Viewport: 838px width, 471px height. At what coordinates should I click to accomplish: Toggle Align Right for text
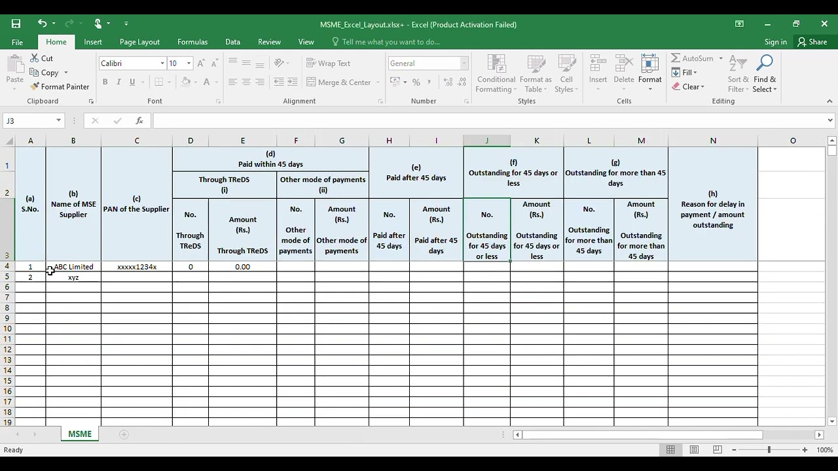coord(260,82)
